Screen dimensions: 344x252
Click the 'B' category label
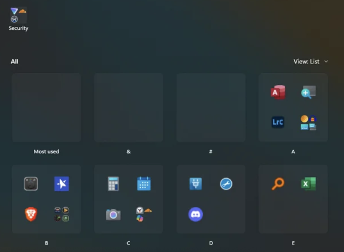47,243
